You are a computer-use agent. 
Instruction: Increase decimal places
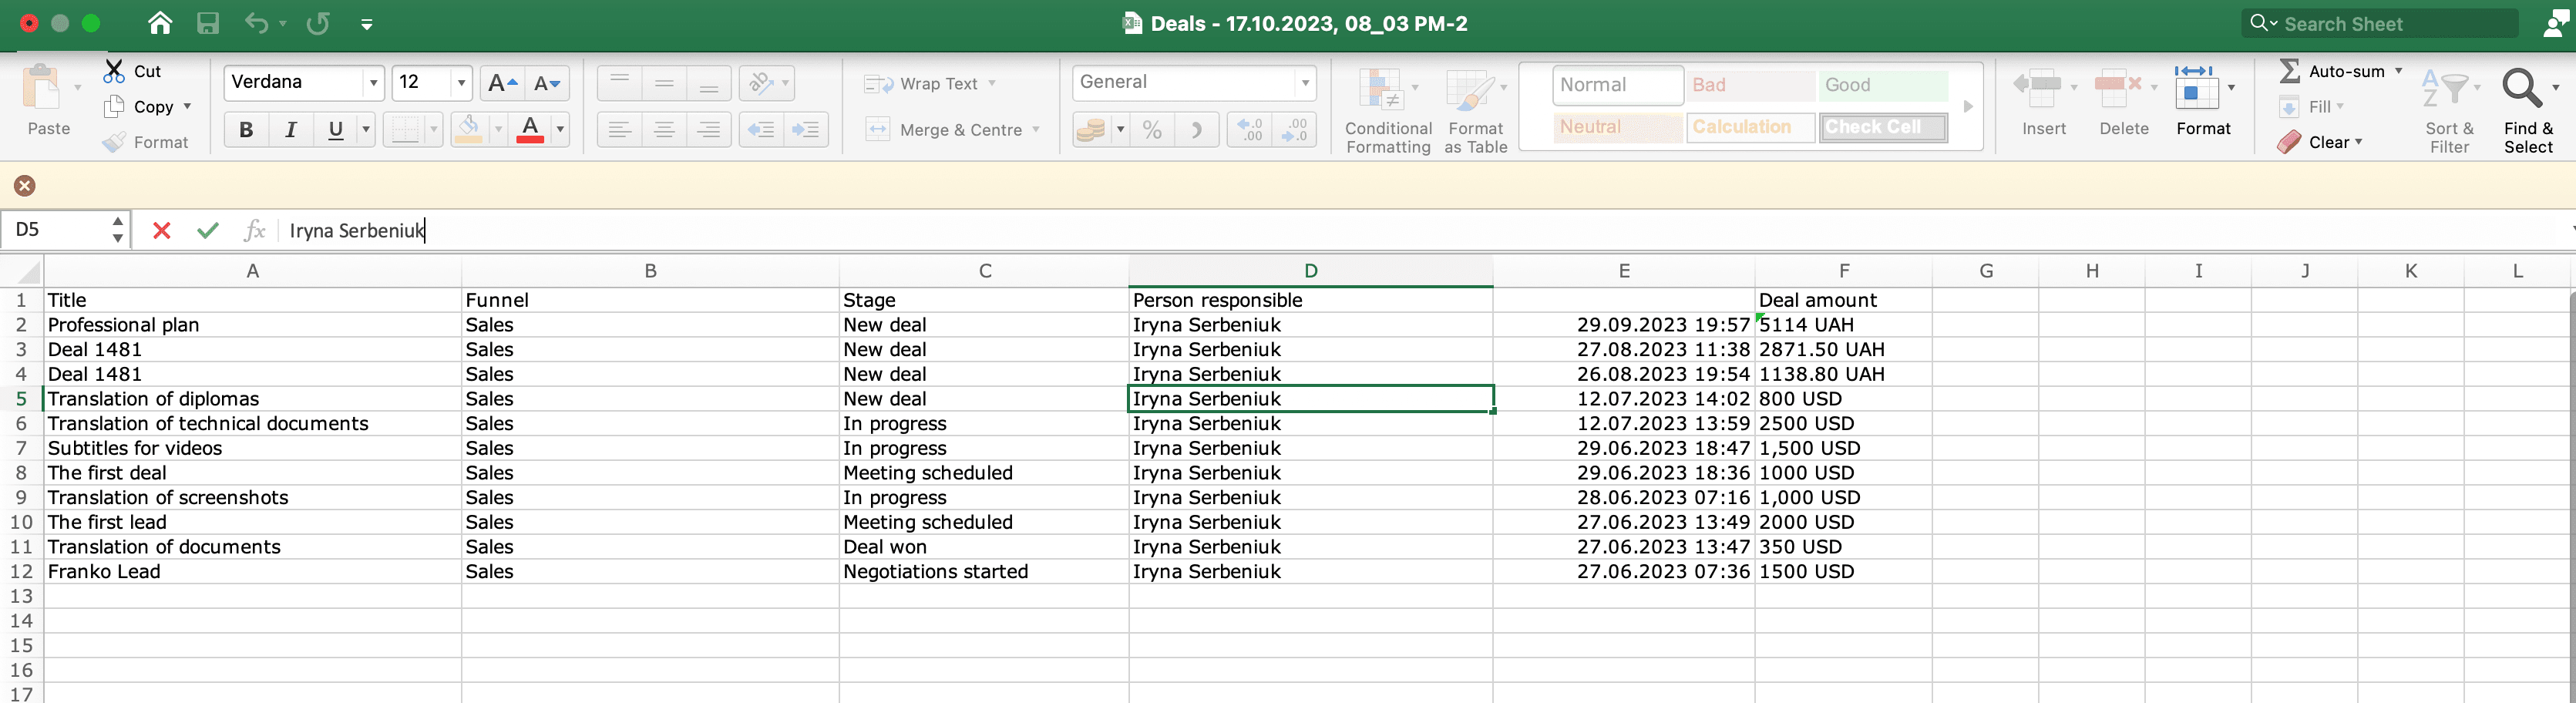click(1247, 130)
